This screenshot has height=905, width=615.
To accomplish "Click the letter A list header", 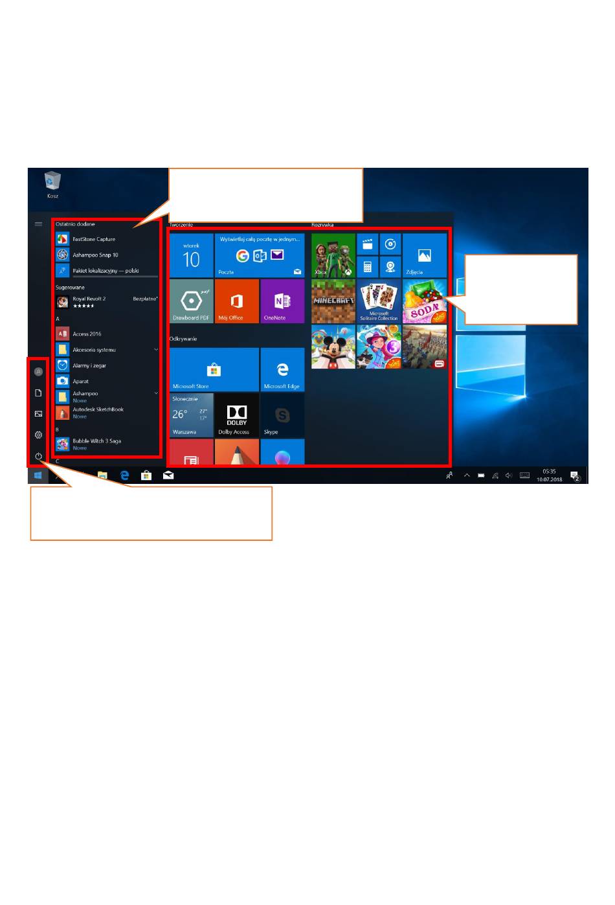I will pyautogui.click(x=58, y=319).
